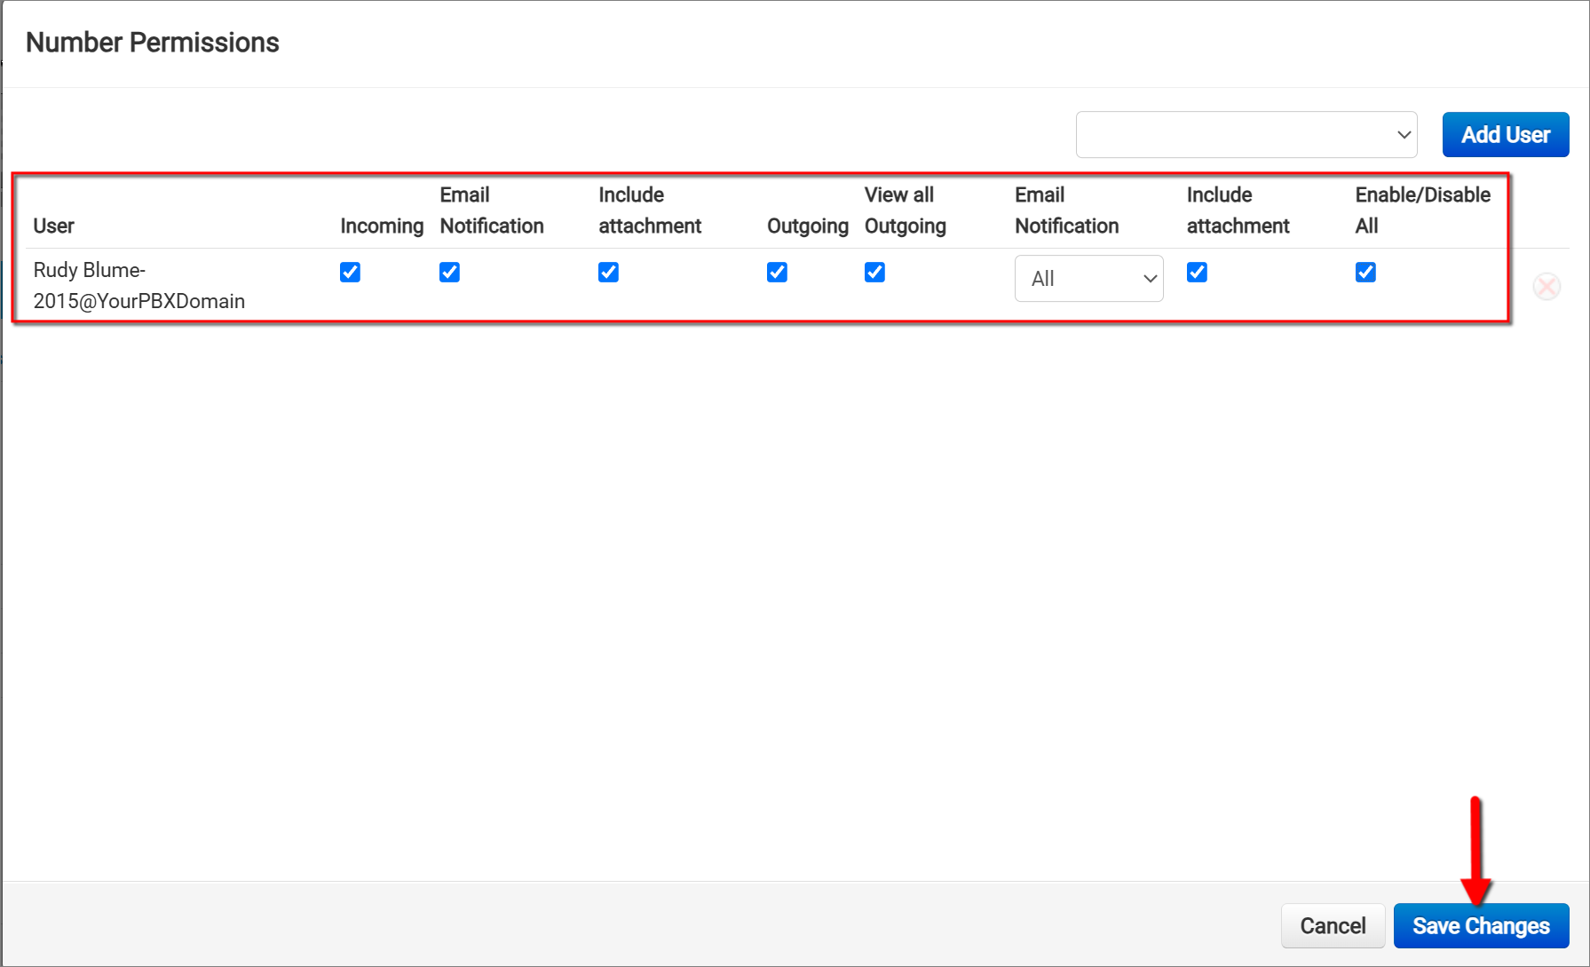The width and height of the screenshot is (1590, 967).
Task: Click the 'Enable/Disable All' column header
Action: [1422, 210]
